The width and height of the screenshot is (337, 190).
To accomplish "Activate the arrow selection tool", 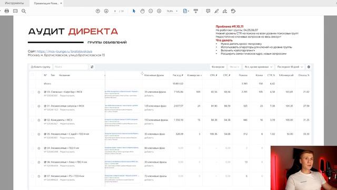I will tap(134, 11).
